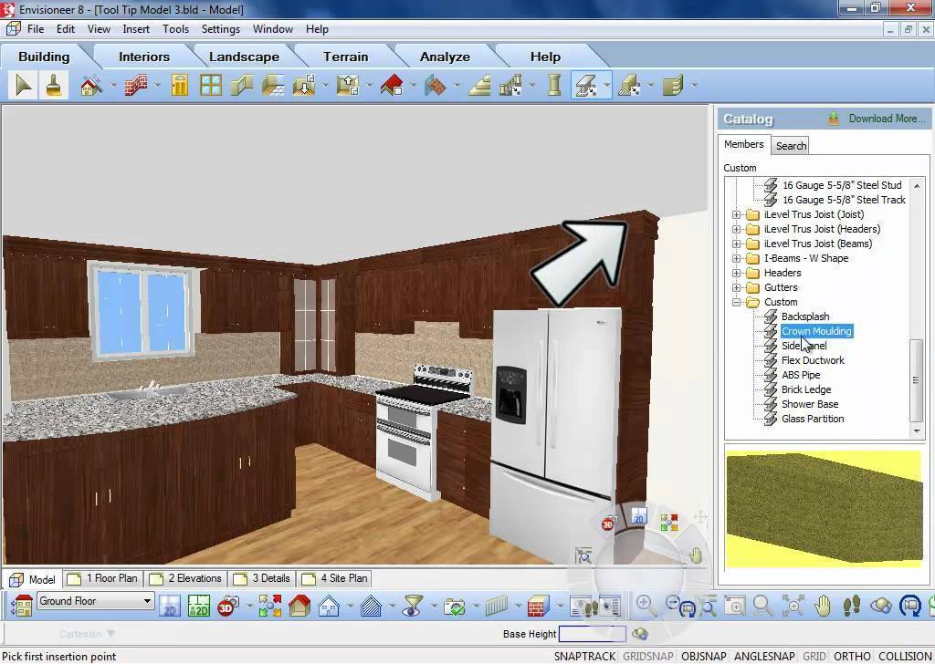Toggle COLLISION control in status bar
935x664 pixels.
(905, 657)
